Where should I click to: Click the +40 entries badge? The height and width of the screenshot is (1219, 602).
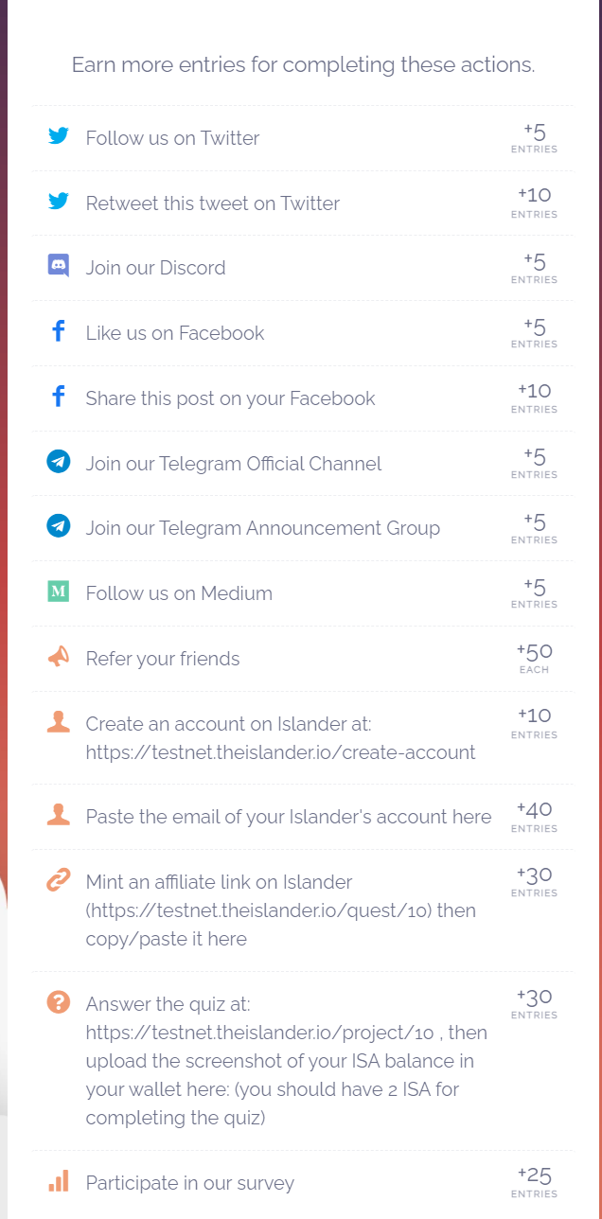534,816
